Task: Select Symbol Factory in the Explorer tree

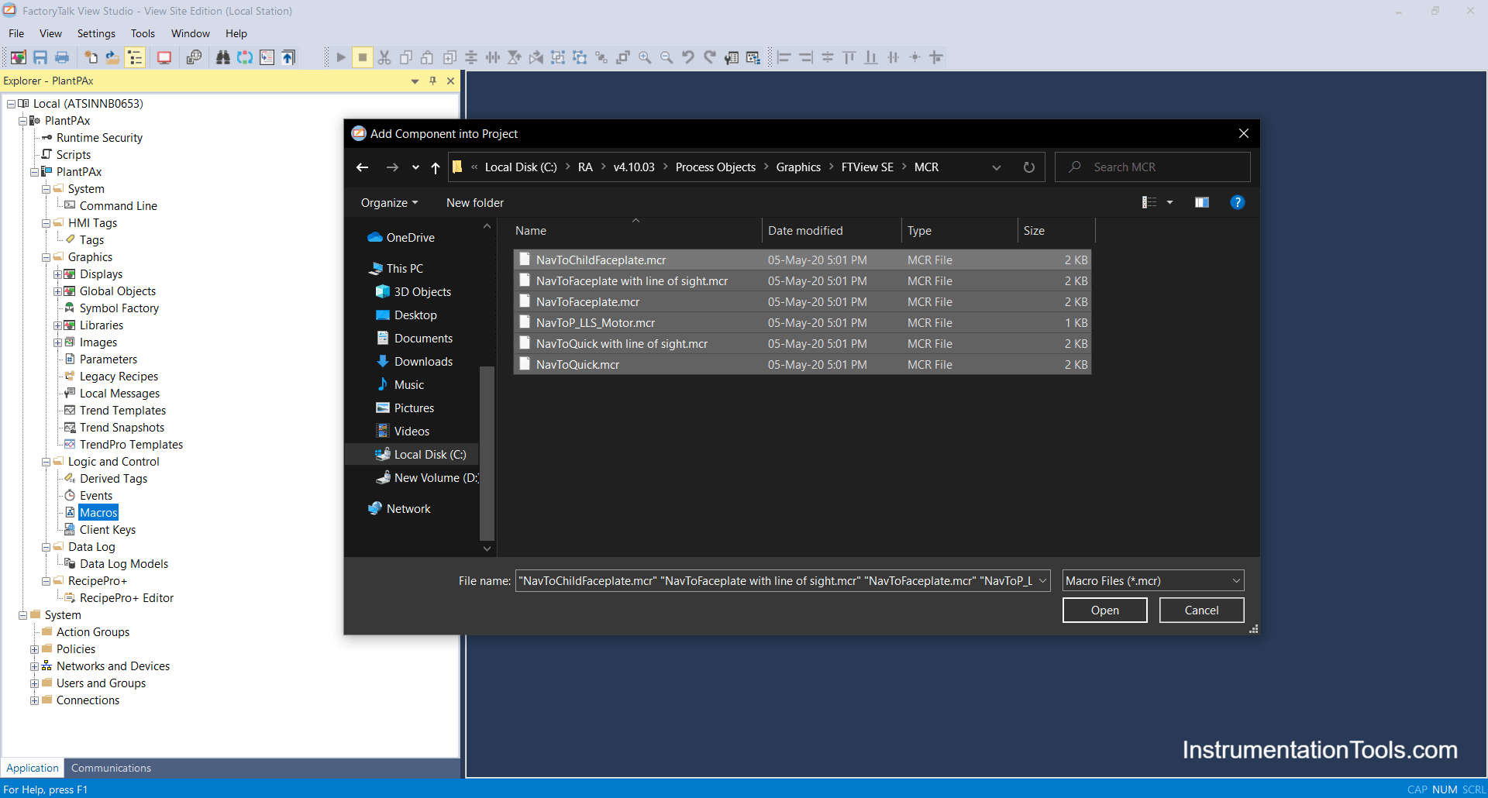Action: tap(119, 308)
